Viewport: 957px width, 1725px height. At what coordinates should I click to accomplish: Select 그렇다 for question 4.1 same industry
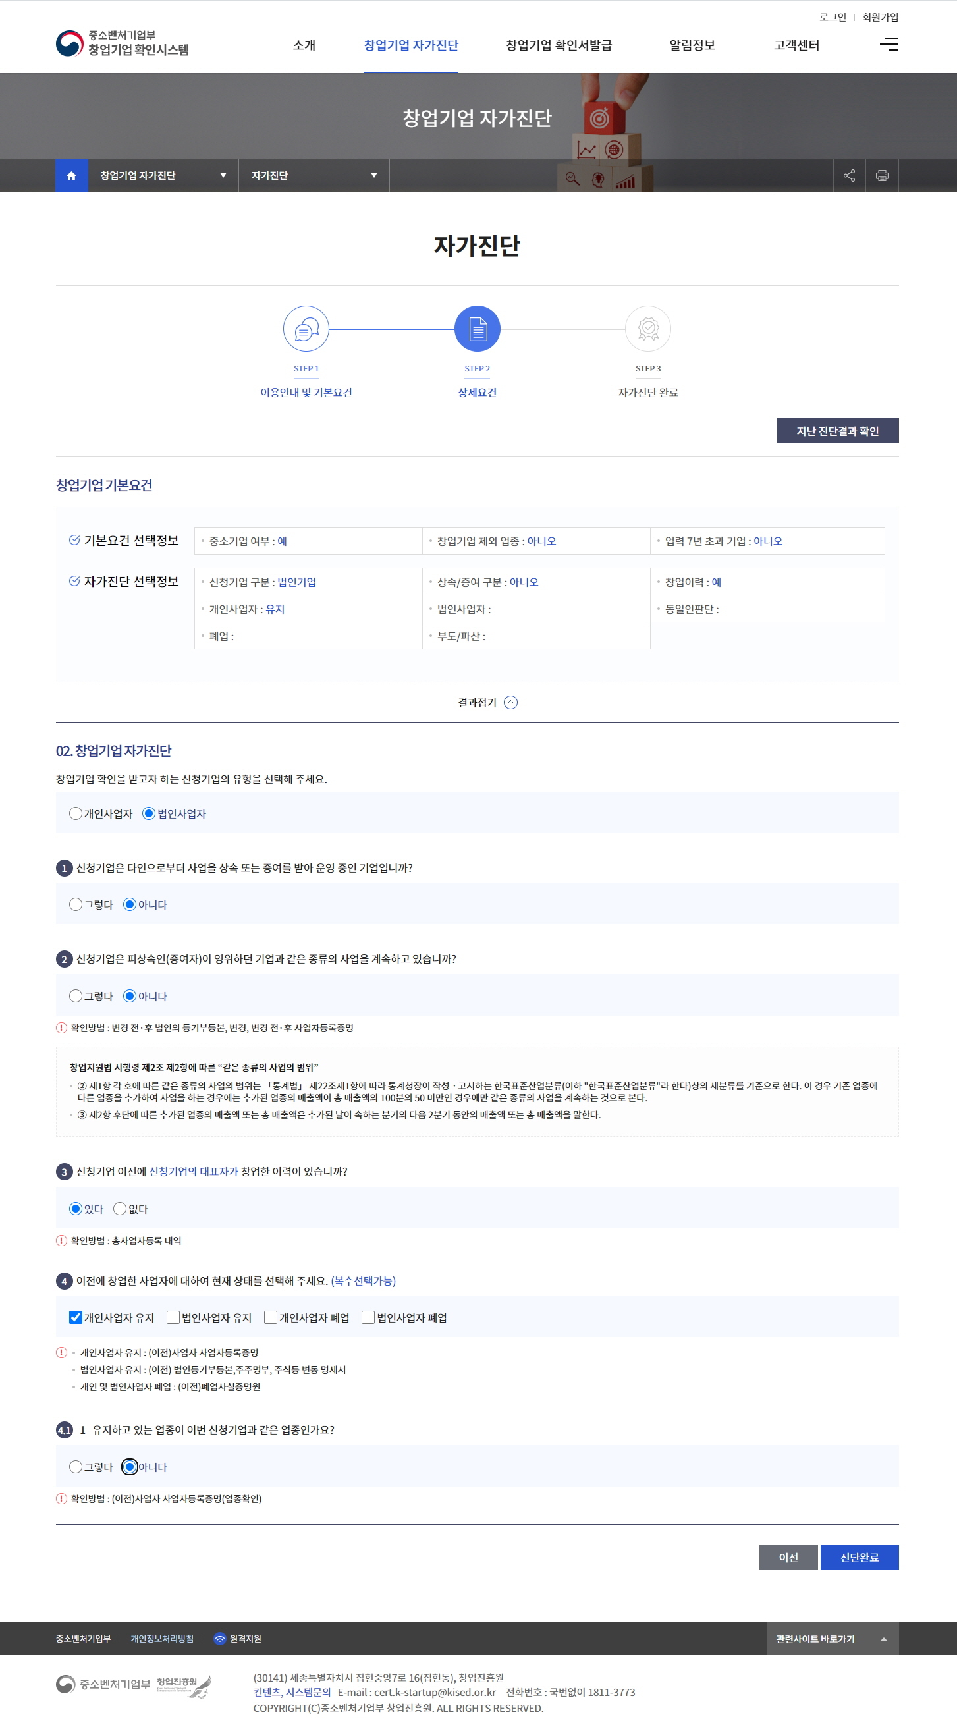tap(76, 1467)
